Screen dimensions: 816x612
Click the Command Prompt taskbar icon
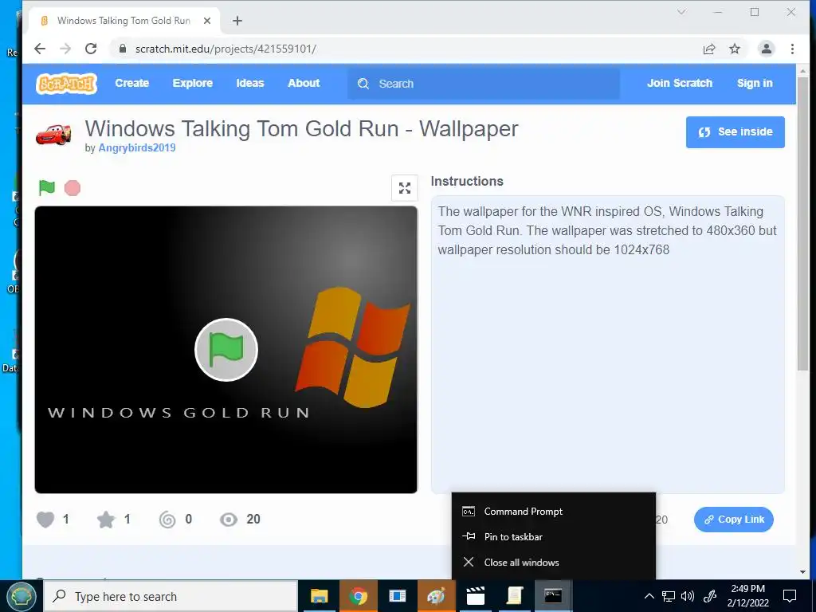click(553, 596)
